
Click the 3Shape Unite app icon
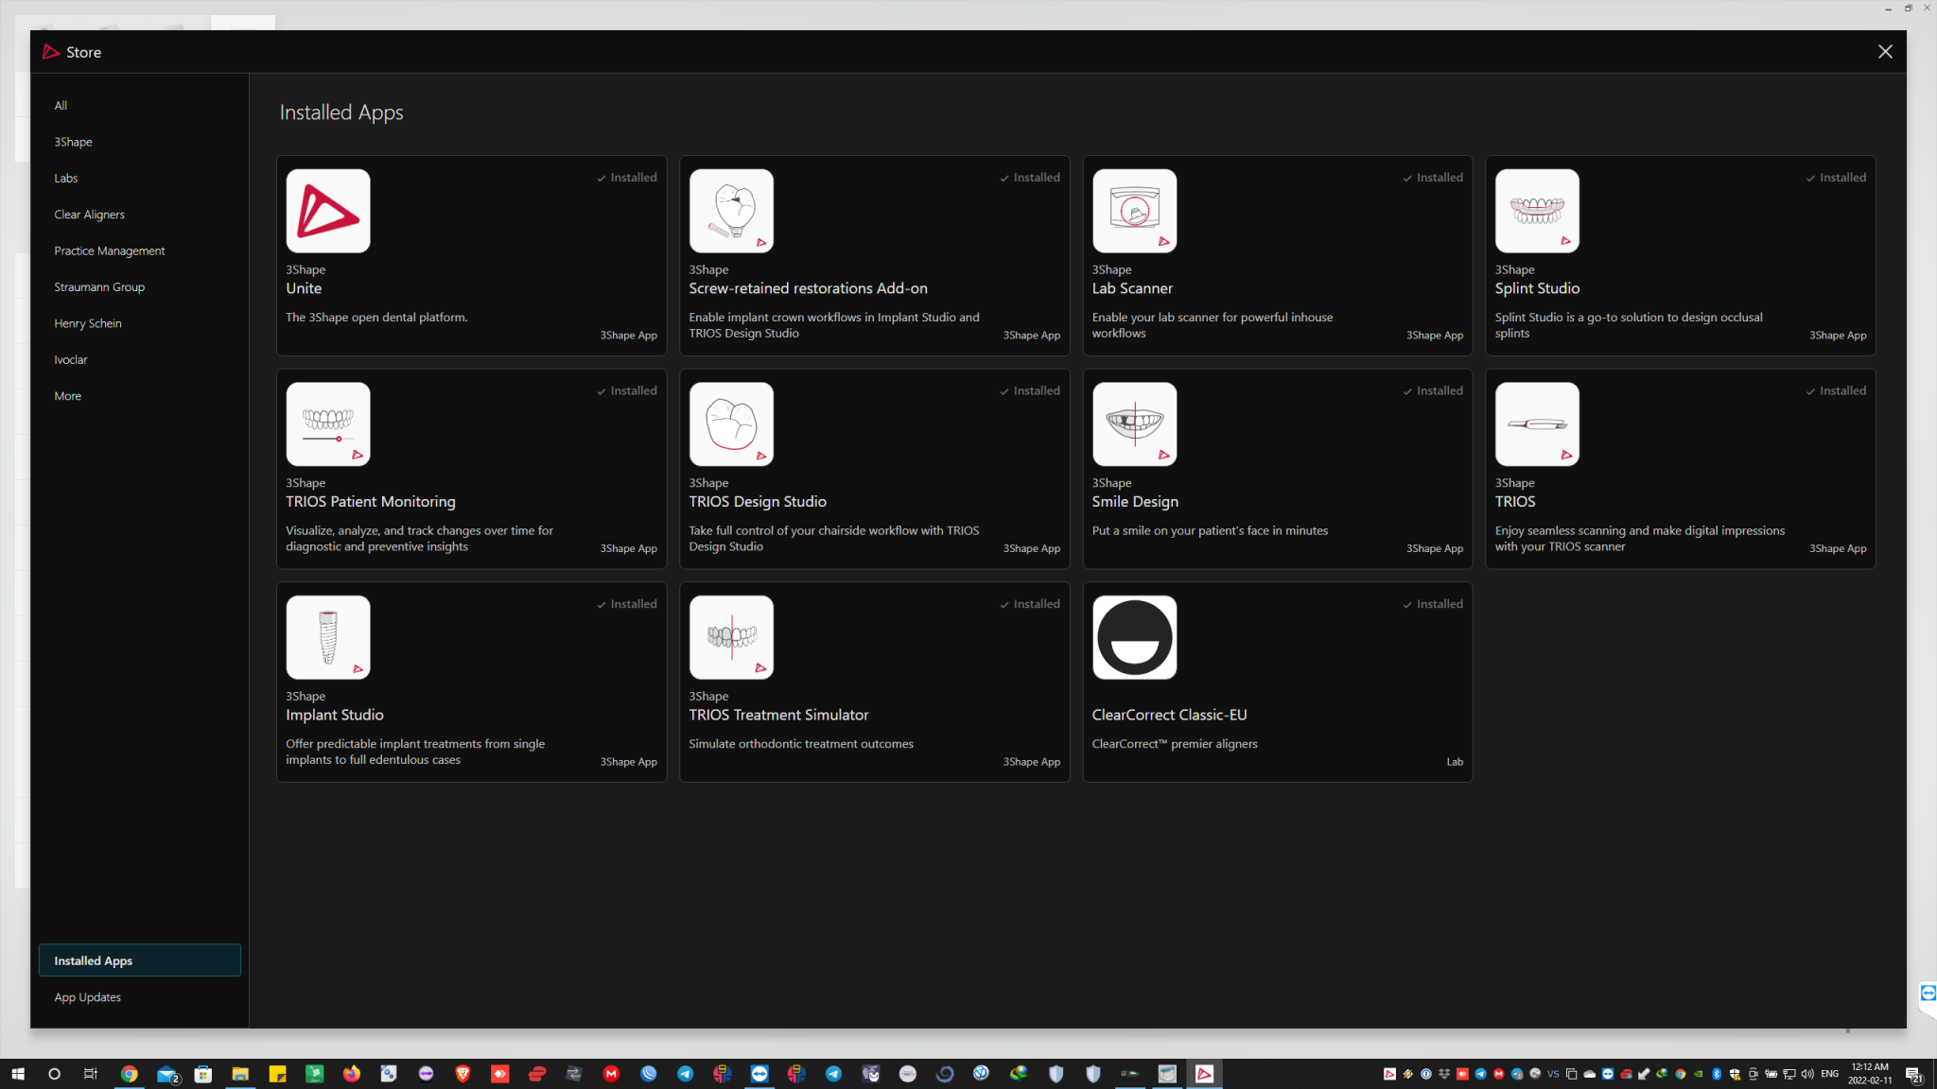coord(328,211)
